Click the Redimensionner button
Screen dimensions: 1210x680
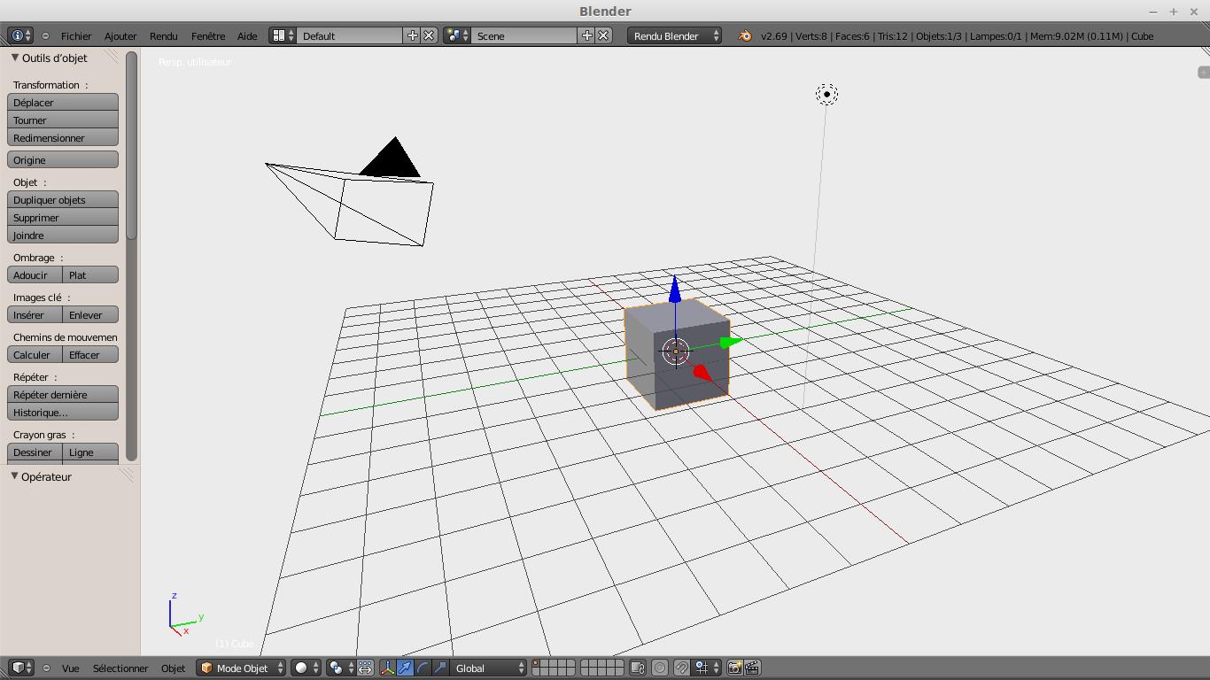click(62, 138)
